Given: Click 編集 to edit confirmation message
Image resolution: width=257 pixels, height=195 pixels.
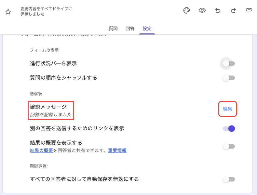Looking at the screenshot, I should [x=227, y=109].
